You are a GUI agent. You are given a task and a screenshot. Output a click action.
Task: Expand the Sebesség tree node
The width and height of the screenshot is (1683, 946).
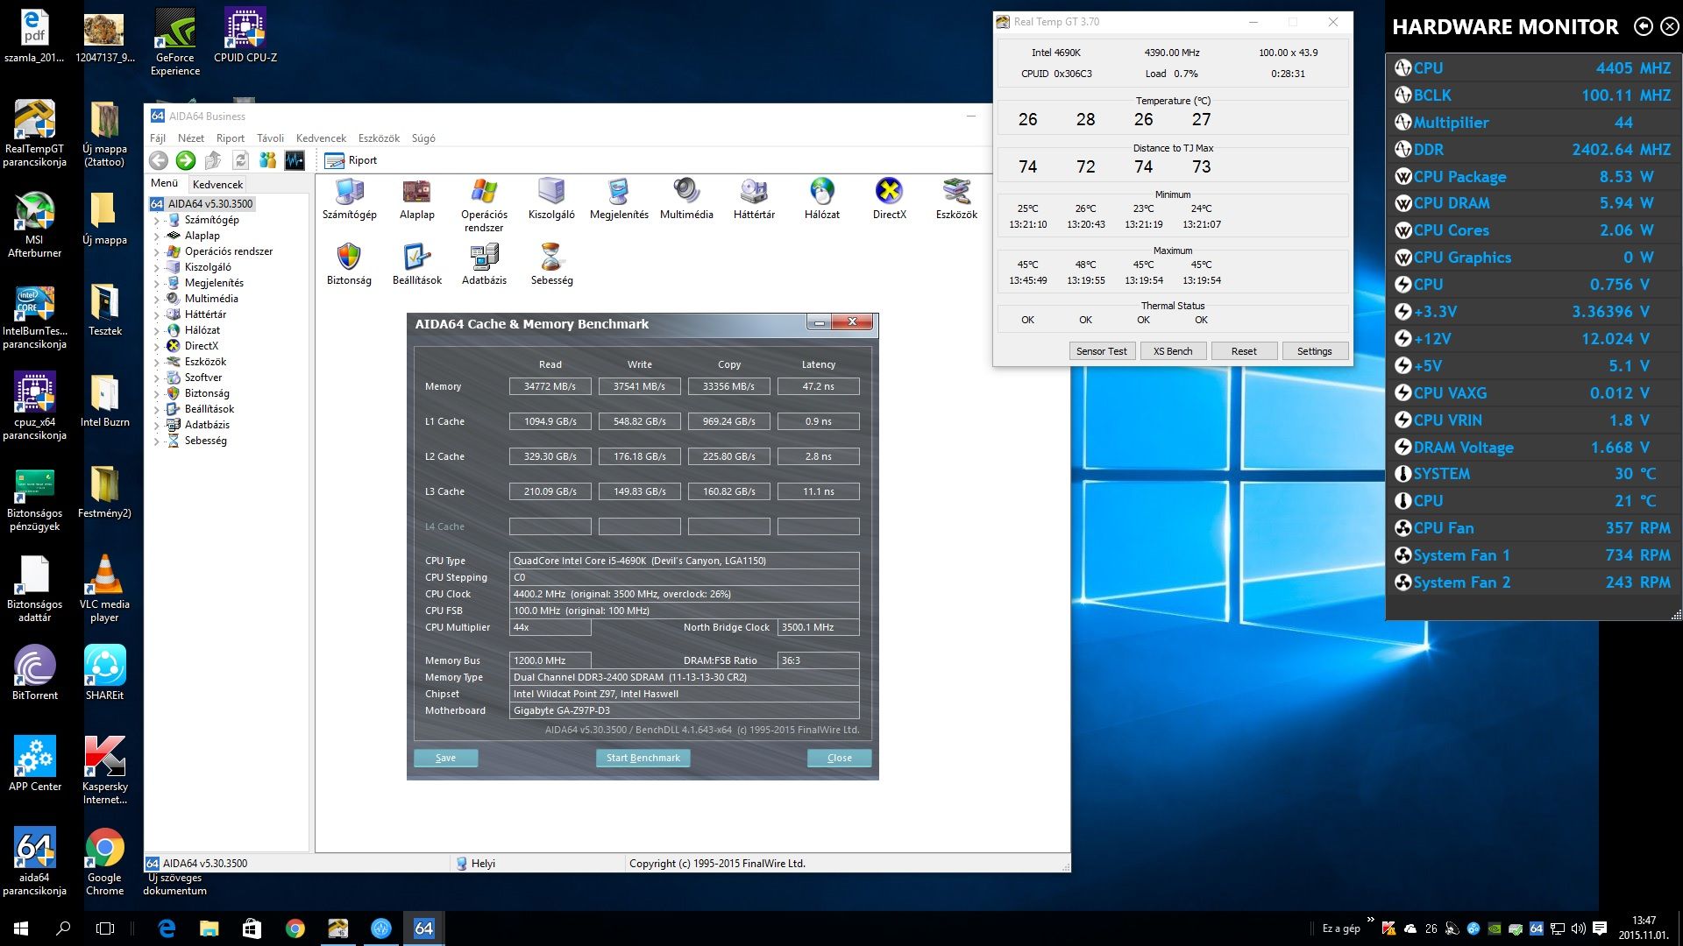coord(157,441)
